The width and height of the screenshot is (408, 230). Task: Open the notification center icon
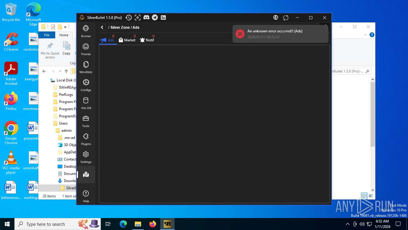click(x=398, y=224)
